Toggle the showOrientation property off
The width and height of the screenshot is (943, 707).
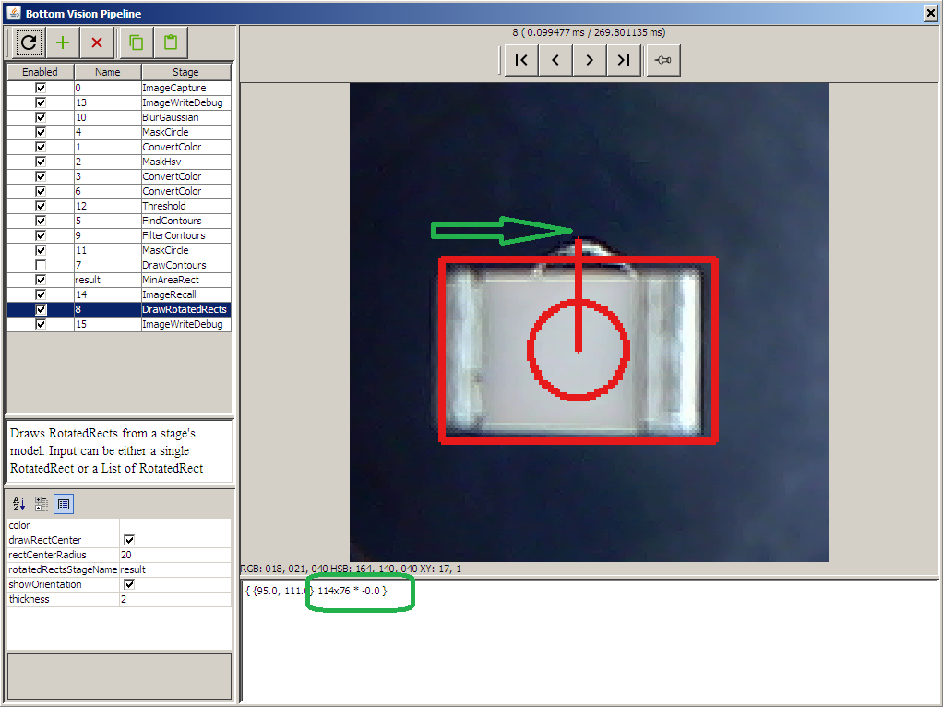pyautogui.click(x=128, y=583)
